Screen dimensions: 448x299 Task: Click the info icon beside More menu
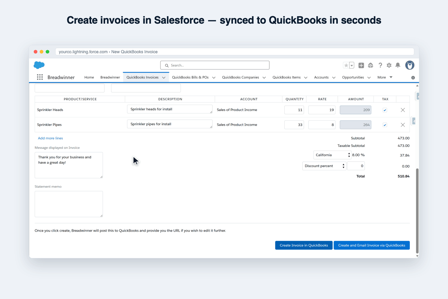[x=413, y=77]
